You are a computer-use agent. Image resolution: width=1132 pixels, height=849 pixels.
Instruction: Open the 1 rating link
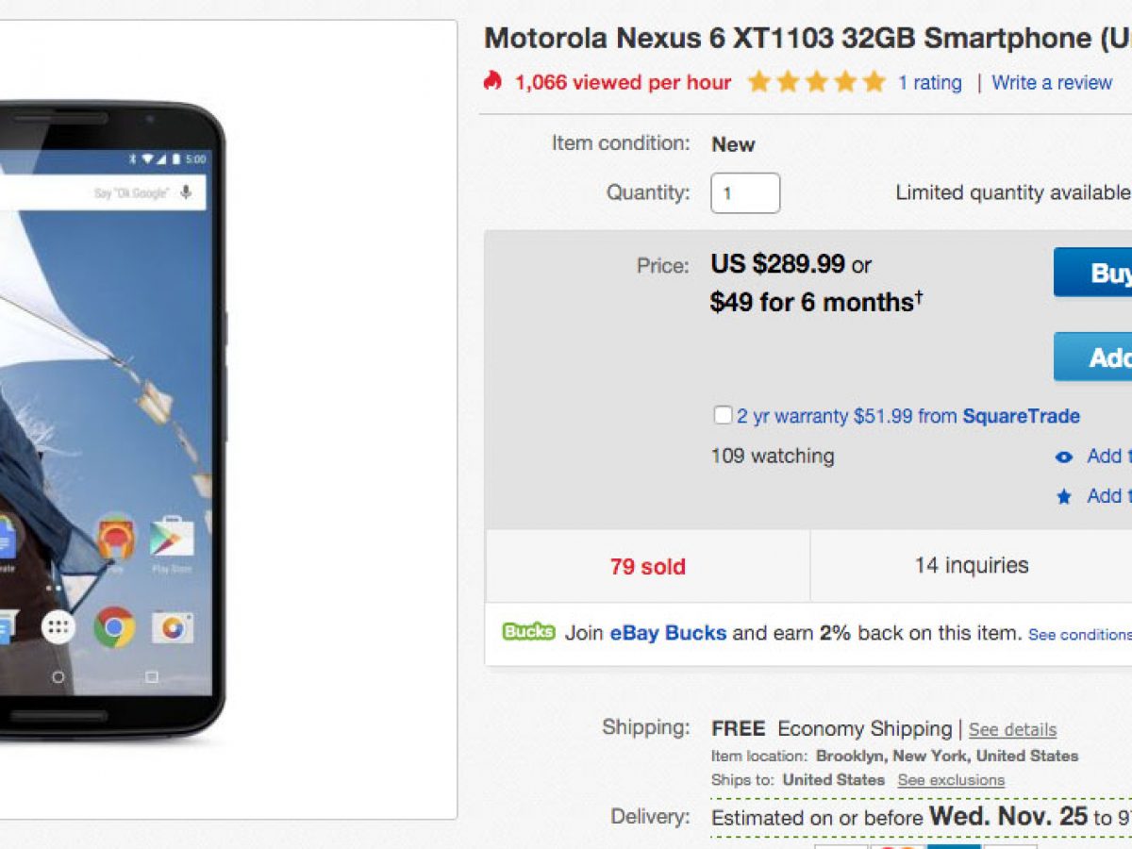929,83
